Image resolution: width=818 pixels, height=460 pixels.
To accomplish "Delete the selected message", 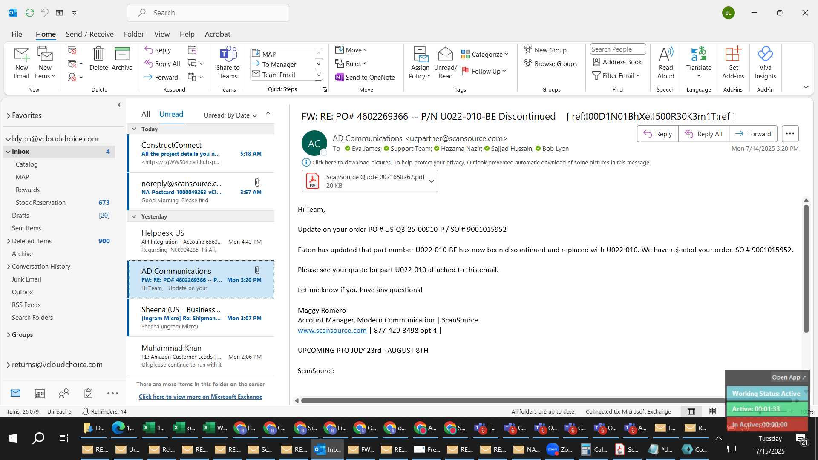I will coord(98,59).
